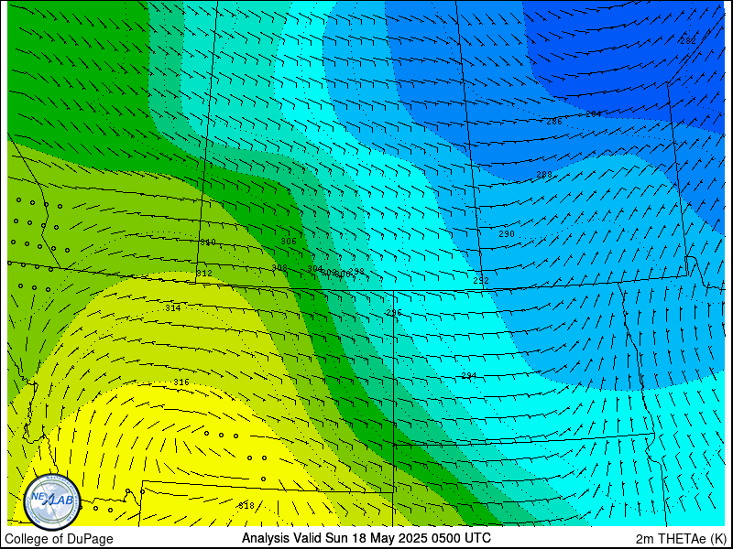
Task: Click the 296 contour label
Action: [x=394, y=313]
